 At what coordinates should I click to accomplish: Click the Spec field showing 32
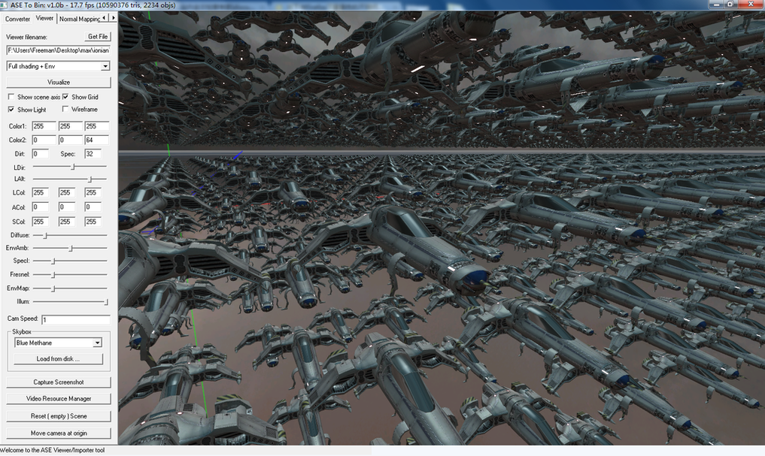click(93, 154)
